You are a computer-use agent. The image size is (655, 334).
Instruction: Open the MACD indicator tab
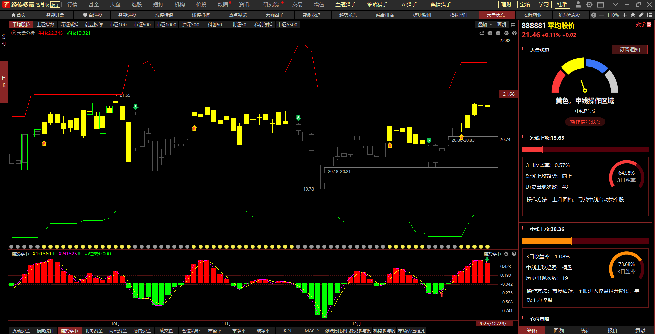[311, 331]
